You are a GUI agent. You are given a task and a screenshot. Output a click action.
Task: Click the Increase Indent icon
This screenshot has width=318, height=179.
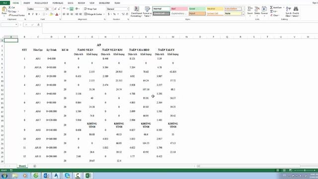coord(80,14)
